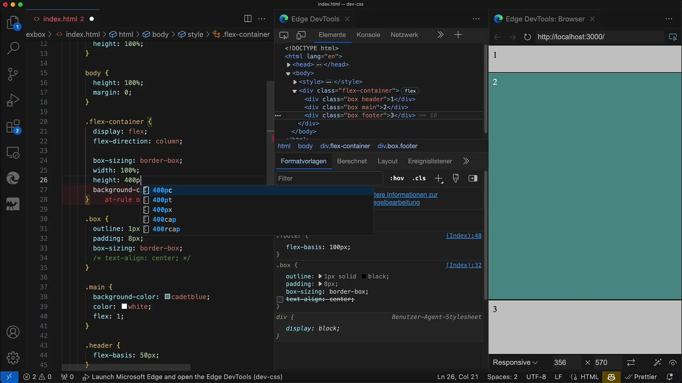
Task: Toggle rendering emulation brush icon in styles
Action: pyautogui.click(x=456, y=178)
